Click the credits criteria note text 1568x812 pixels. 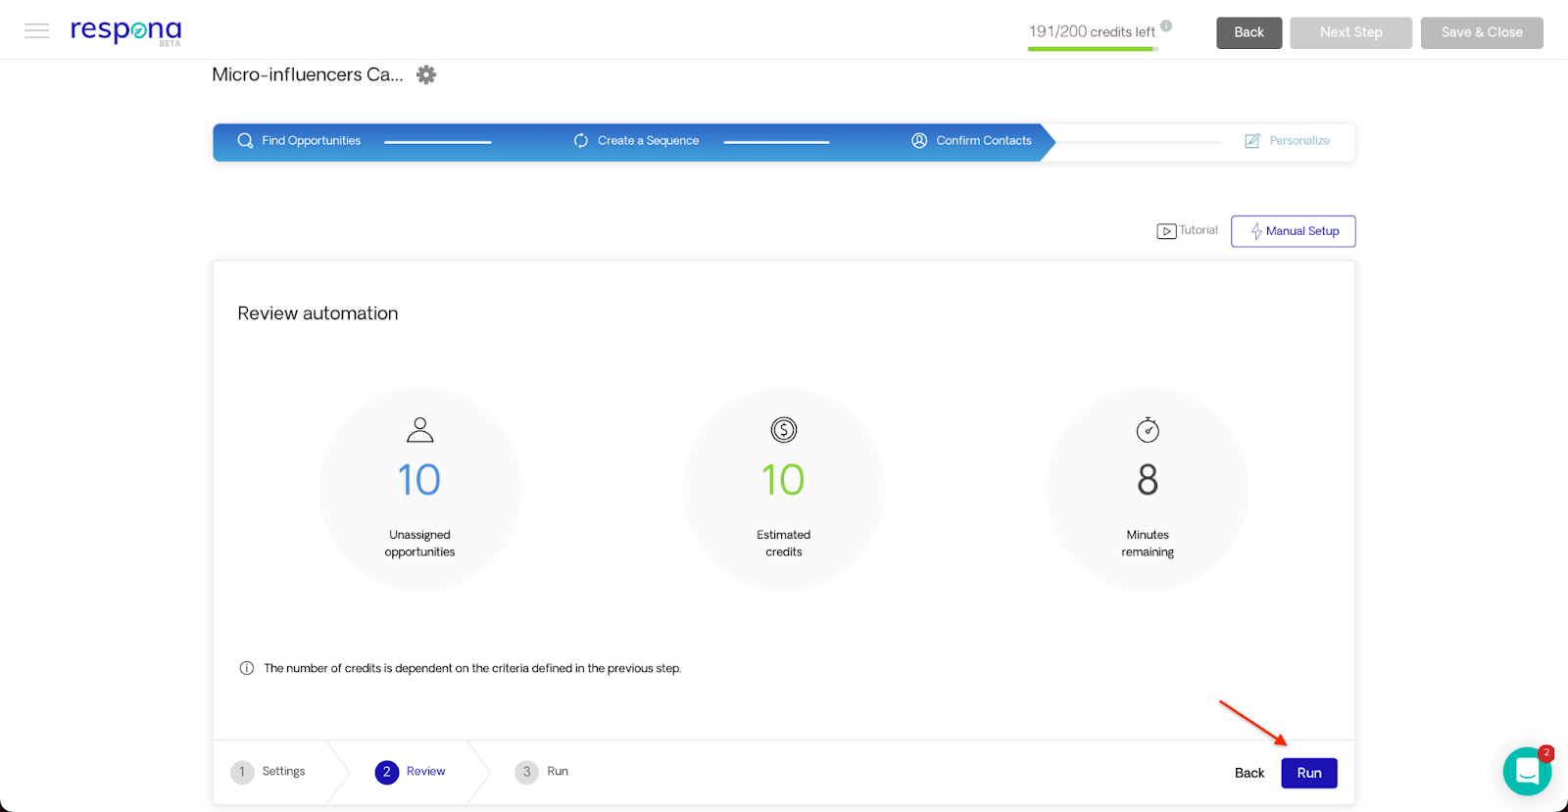[472, 668]
